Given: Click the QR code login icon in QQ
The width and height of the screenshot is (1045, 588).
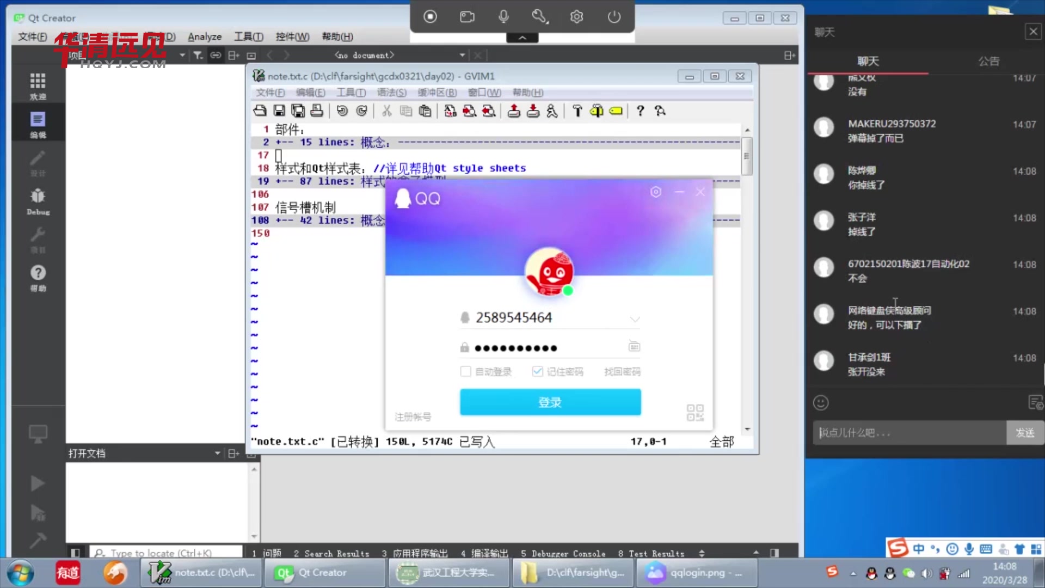Looking at the screenshot, I should click(695, 412).
